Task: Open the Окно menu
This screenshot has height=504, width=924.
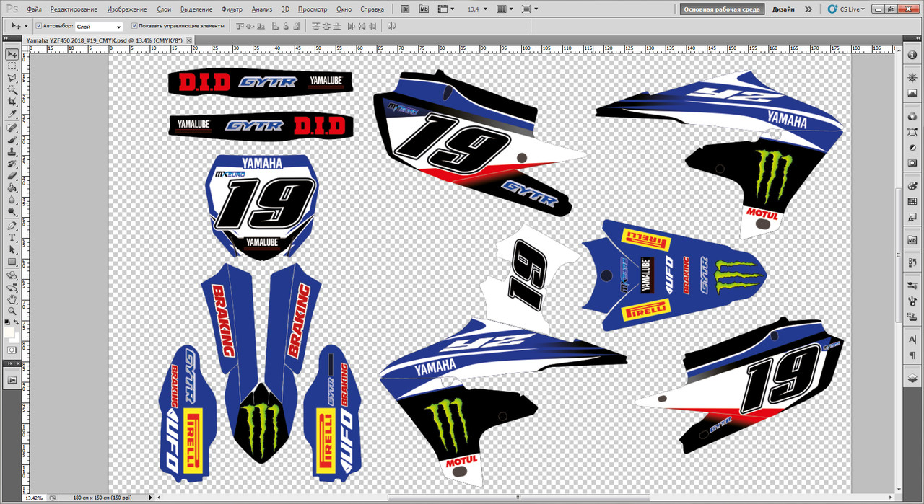Action: point(344,9)
